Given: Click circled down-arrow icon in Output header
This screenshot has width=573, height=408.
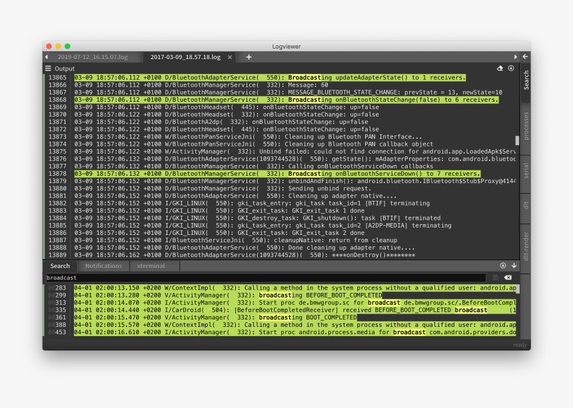Looking at the screenshot, I should [x=511, y=69].
